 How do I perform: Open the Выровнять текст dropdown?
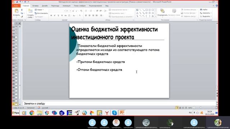[117, 13]
